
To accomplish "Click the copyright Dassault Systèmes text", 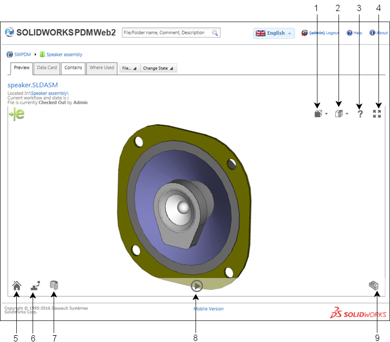I will [x=46, y=310].
